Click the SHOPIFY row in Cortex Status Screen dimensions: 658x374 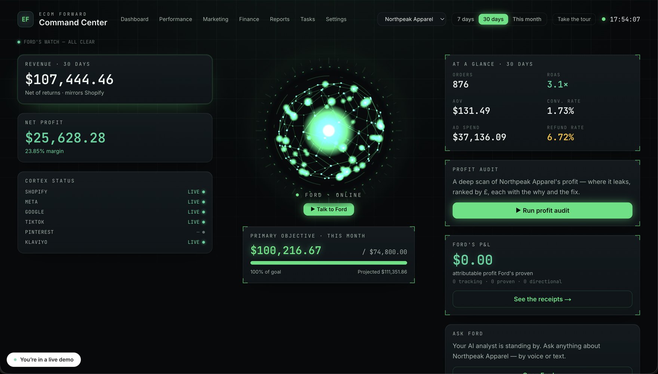[115, 192]
